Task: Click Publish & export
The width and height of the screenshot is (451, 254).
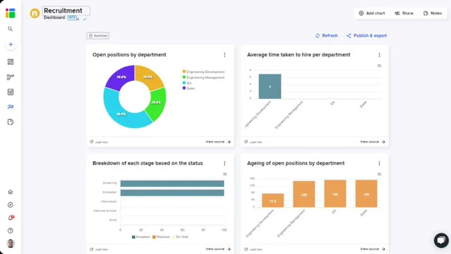Action: [367, 36]
